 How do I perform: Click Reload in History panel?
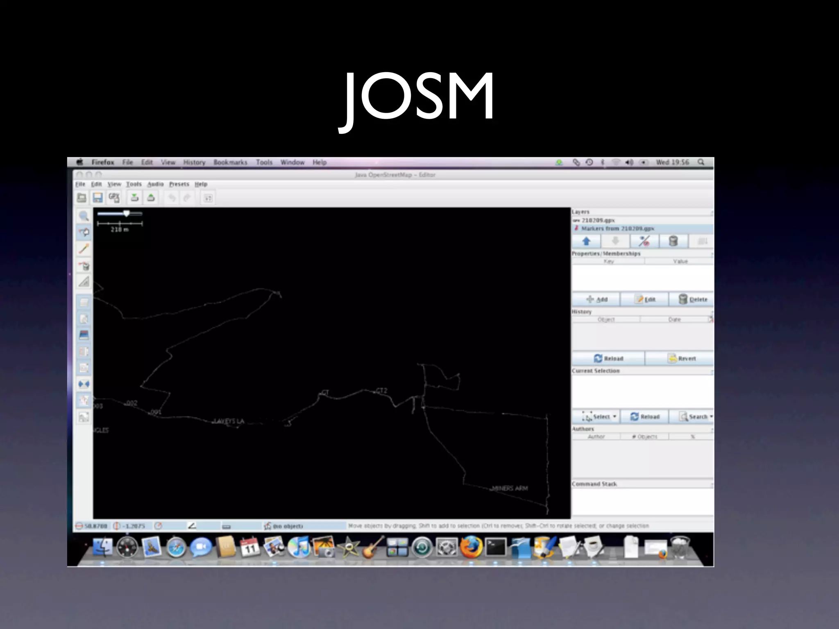click(608, 358)
